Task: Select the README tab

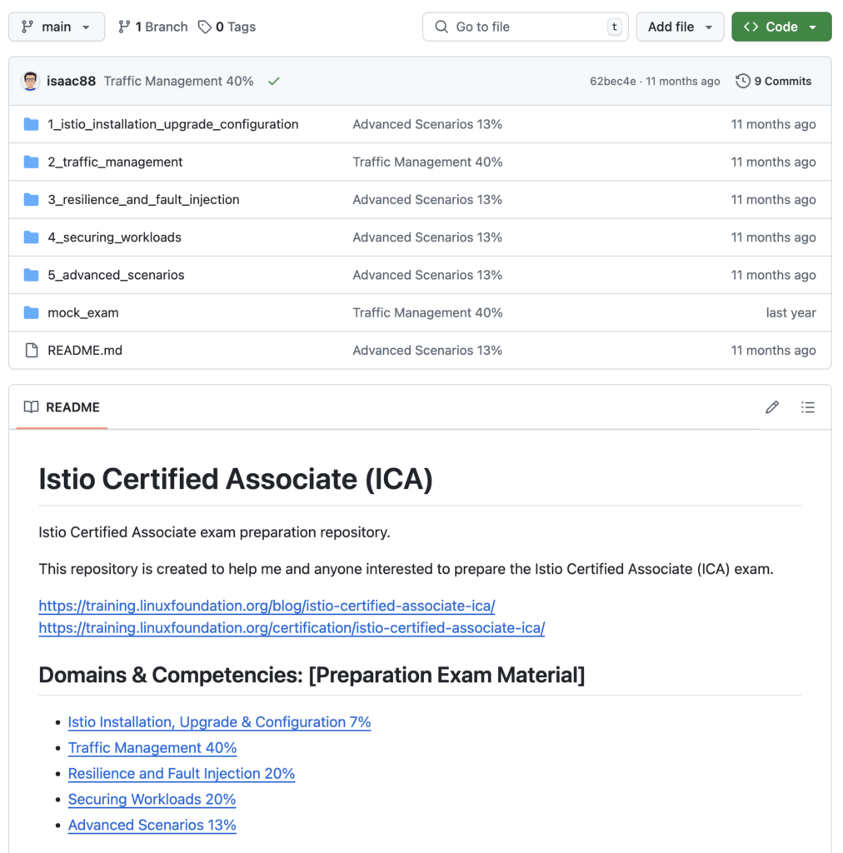Action: 62,407
